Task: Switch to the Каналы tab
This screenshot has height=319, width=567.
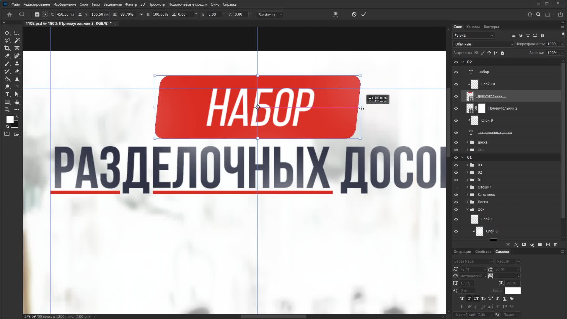Action: click(473, 27)
